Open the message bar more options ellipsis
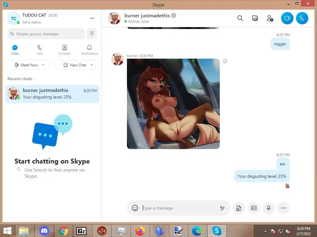The image size is (317, 237). 284,208
